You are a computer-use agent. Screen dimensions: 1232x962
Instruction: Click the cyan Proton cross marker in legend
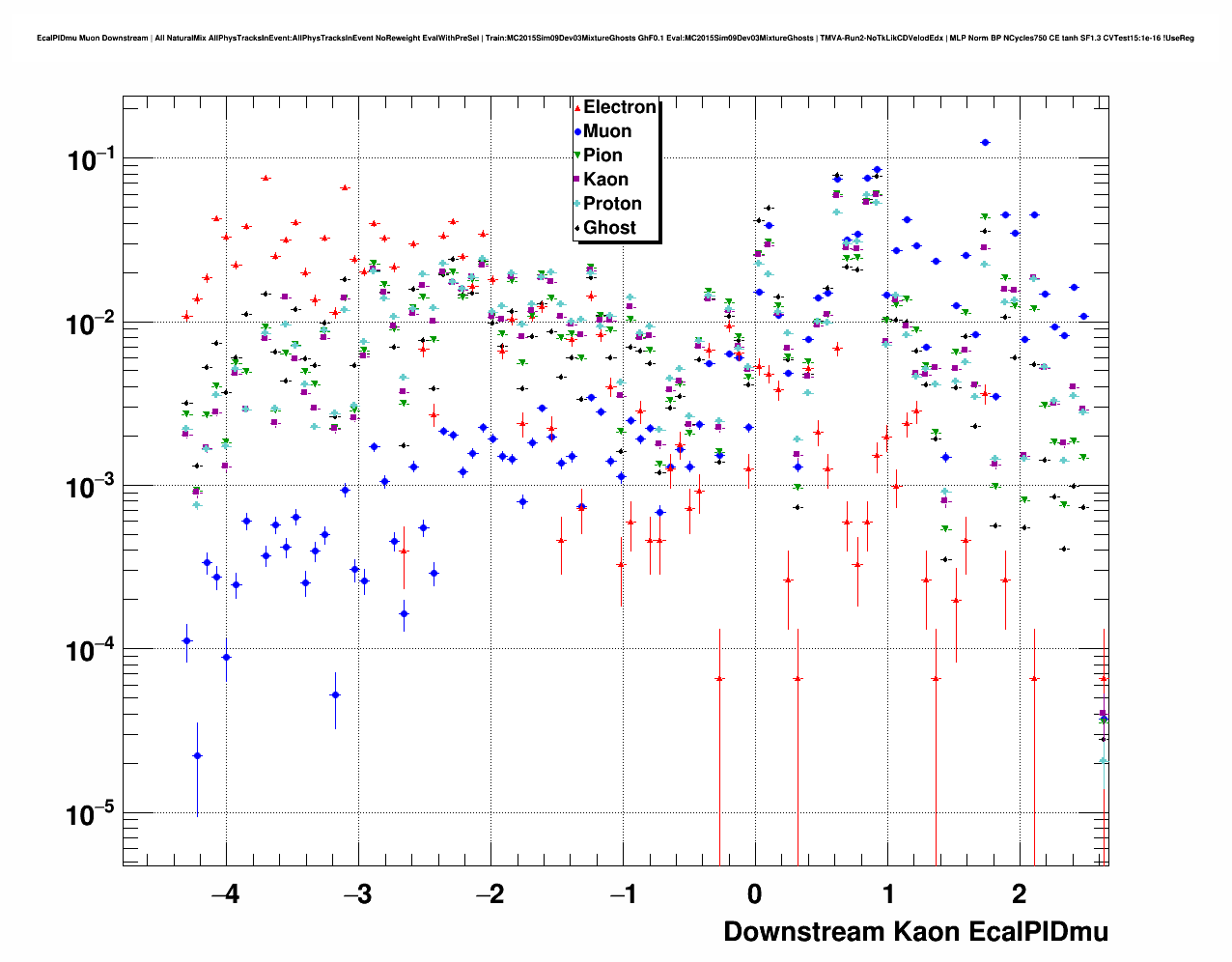point(577,205)
